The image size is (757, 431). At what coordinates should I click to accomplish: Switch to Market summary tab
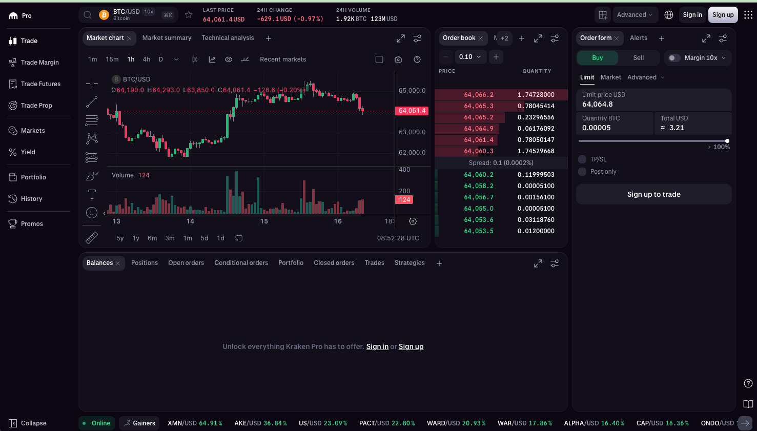coord(167,38)
